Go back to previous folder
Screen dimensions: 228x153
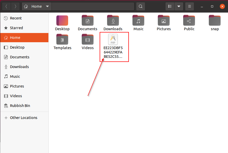click(x=6, y=6)
